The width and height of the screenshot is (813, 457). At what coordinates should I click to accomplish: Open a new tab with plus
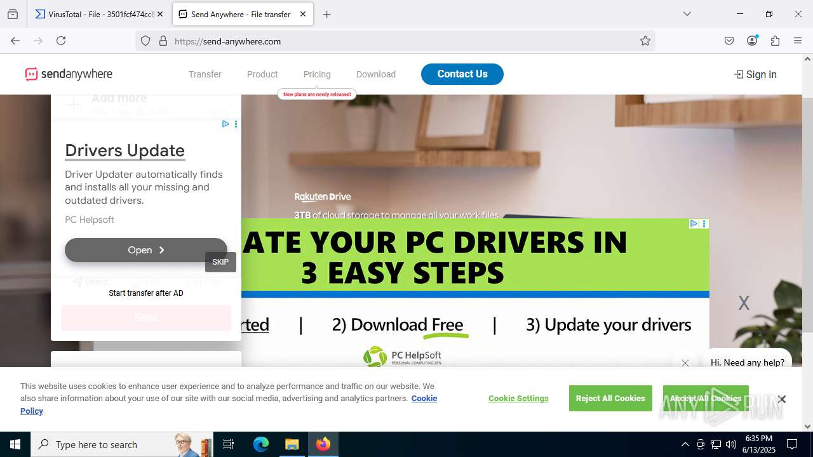pyautogui.click(x=326, y=14)
